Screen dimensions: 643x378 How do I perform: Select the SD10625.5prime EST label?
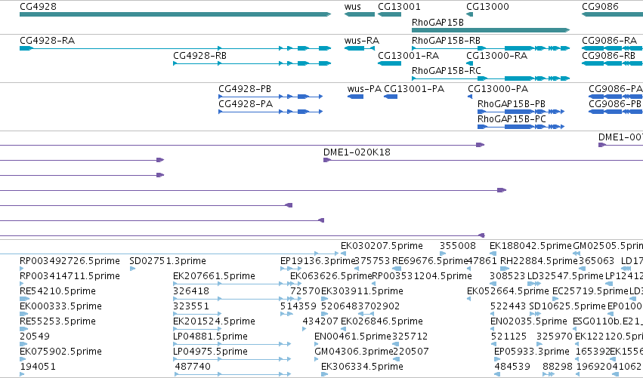(567, 306)
